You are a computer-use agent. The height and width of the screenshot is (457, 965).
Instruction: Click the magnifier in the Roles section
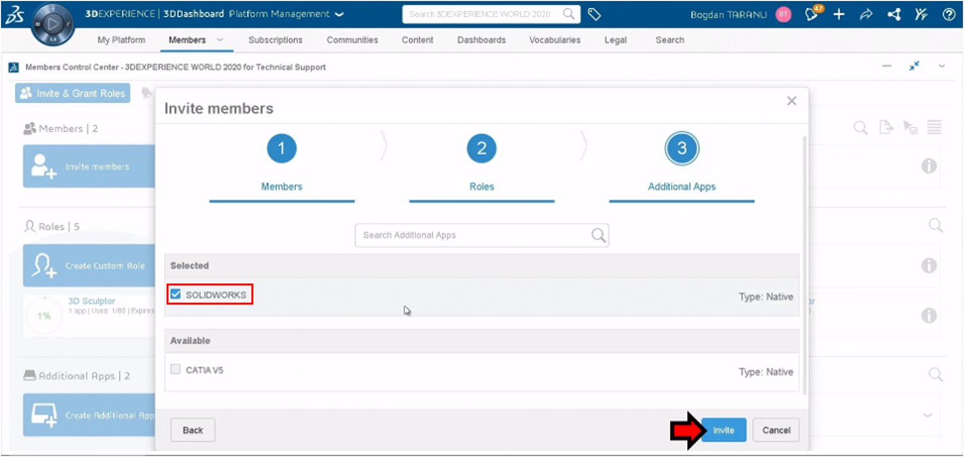pos(935,225)
